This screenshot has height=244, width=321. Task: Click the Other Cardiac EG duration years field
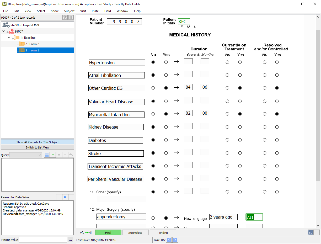(x=188, y=87)
